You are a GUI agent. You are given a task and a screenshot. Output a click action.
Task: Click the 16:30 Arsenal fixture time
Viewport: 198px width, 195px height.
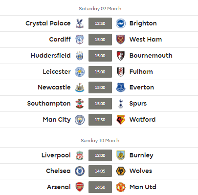[x=100, y=187]
